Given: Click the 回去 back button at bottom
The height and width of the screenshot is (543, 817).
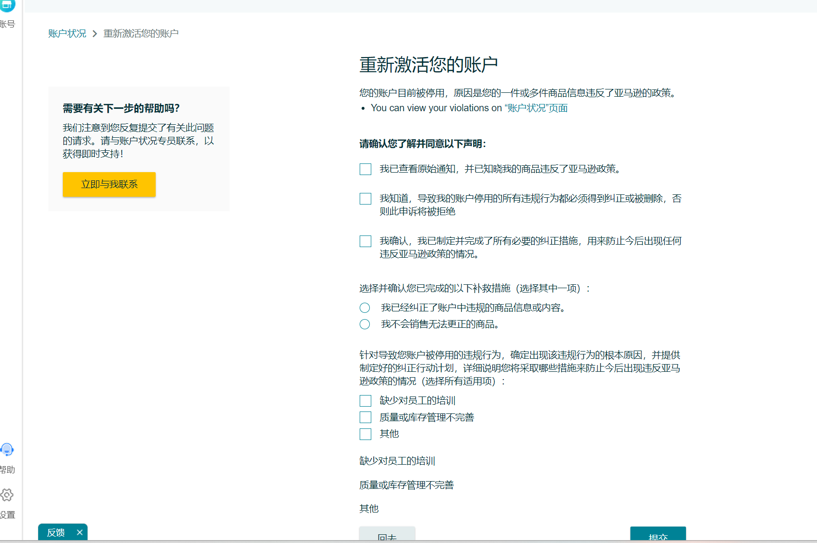Looking at the screenshot, I should [x=387, y=534].
